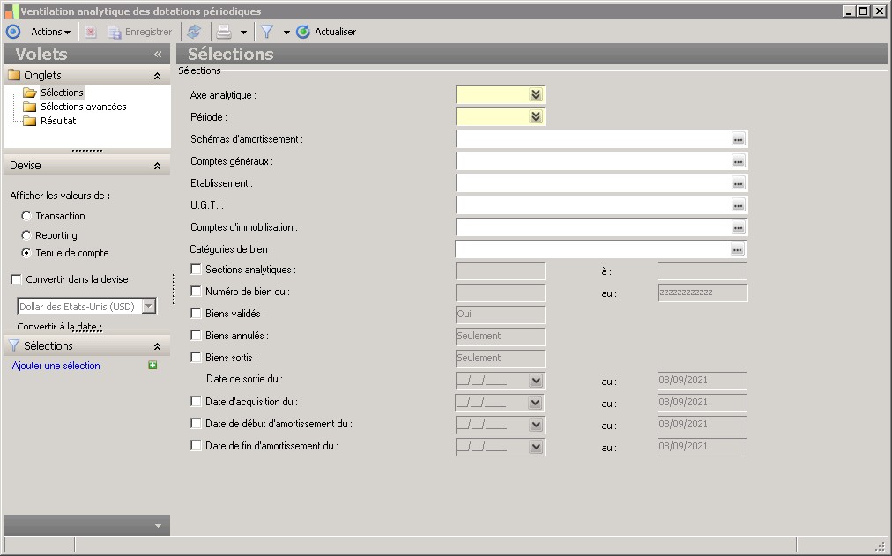The width and height of the screenshot is (892, 556).
Task: Click browse button for Etablissement field
Action: (x=739, y=183)
